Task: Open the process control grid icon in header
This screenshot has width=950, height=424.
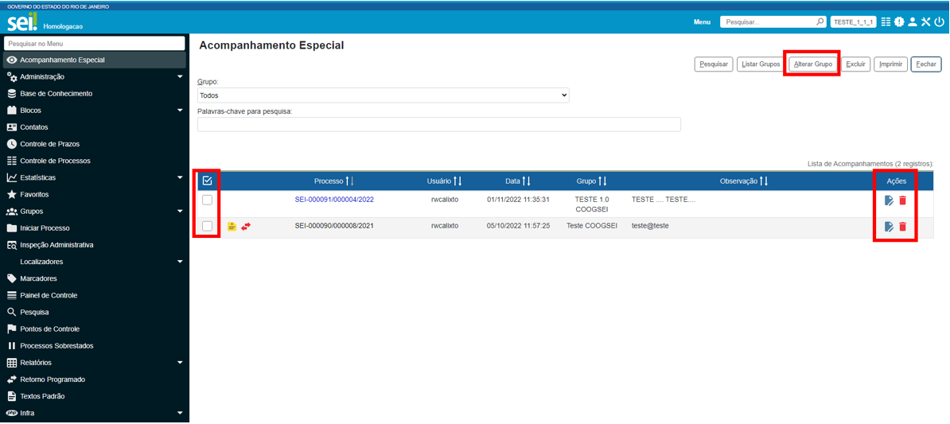Action: click(886, 22)
